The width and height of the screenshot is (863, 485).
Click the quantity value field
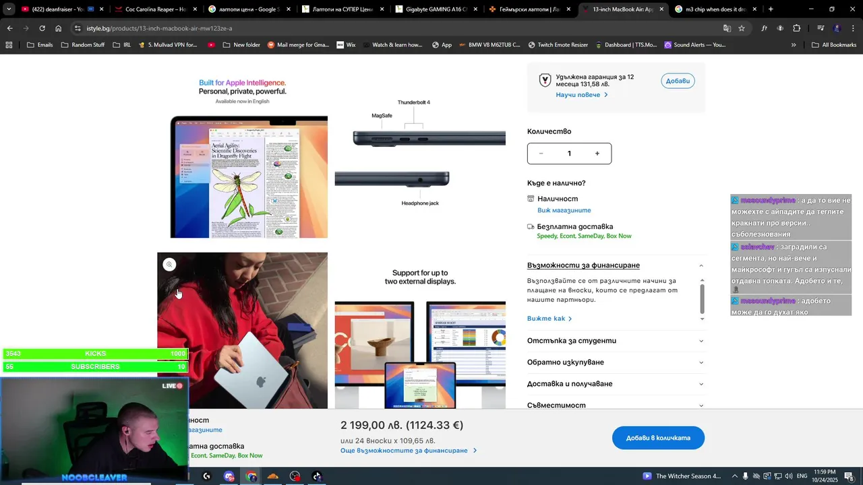coord(569,154)
